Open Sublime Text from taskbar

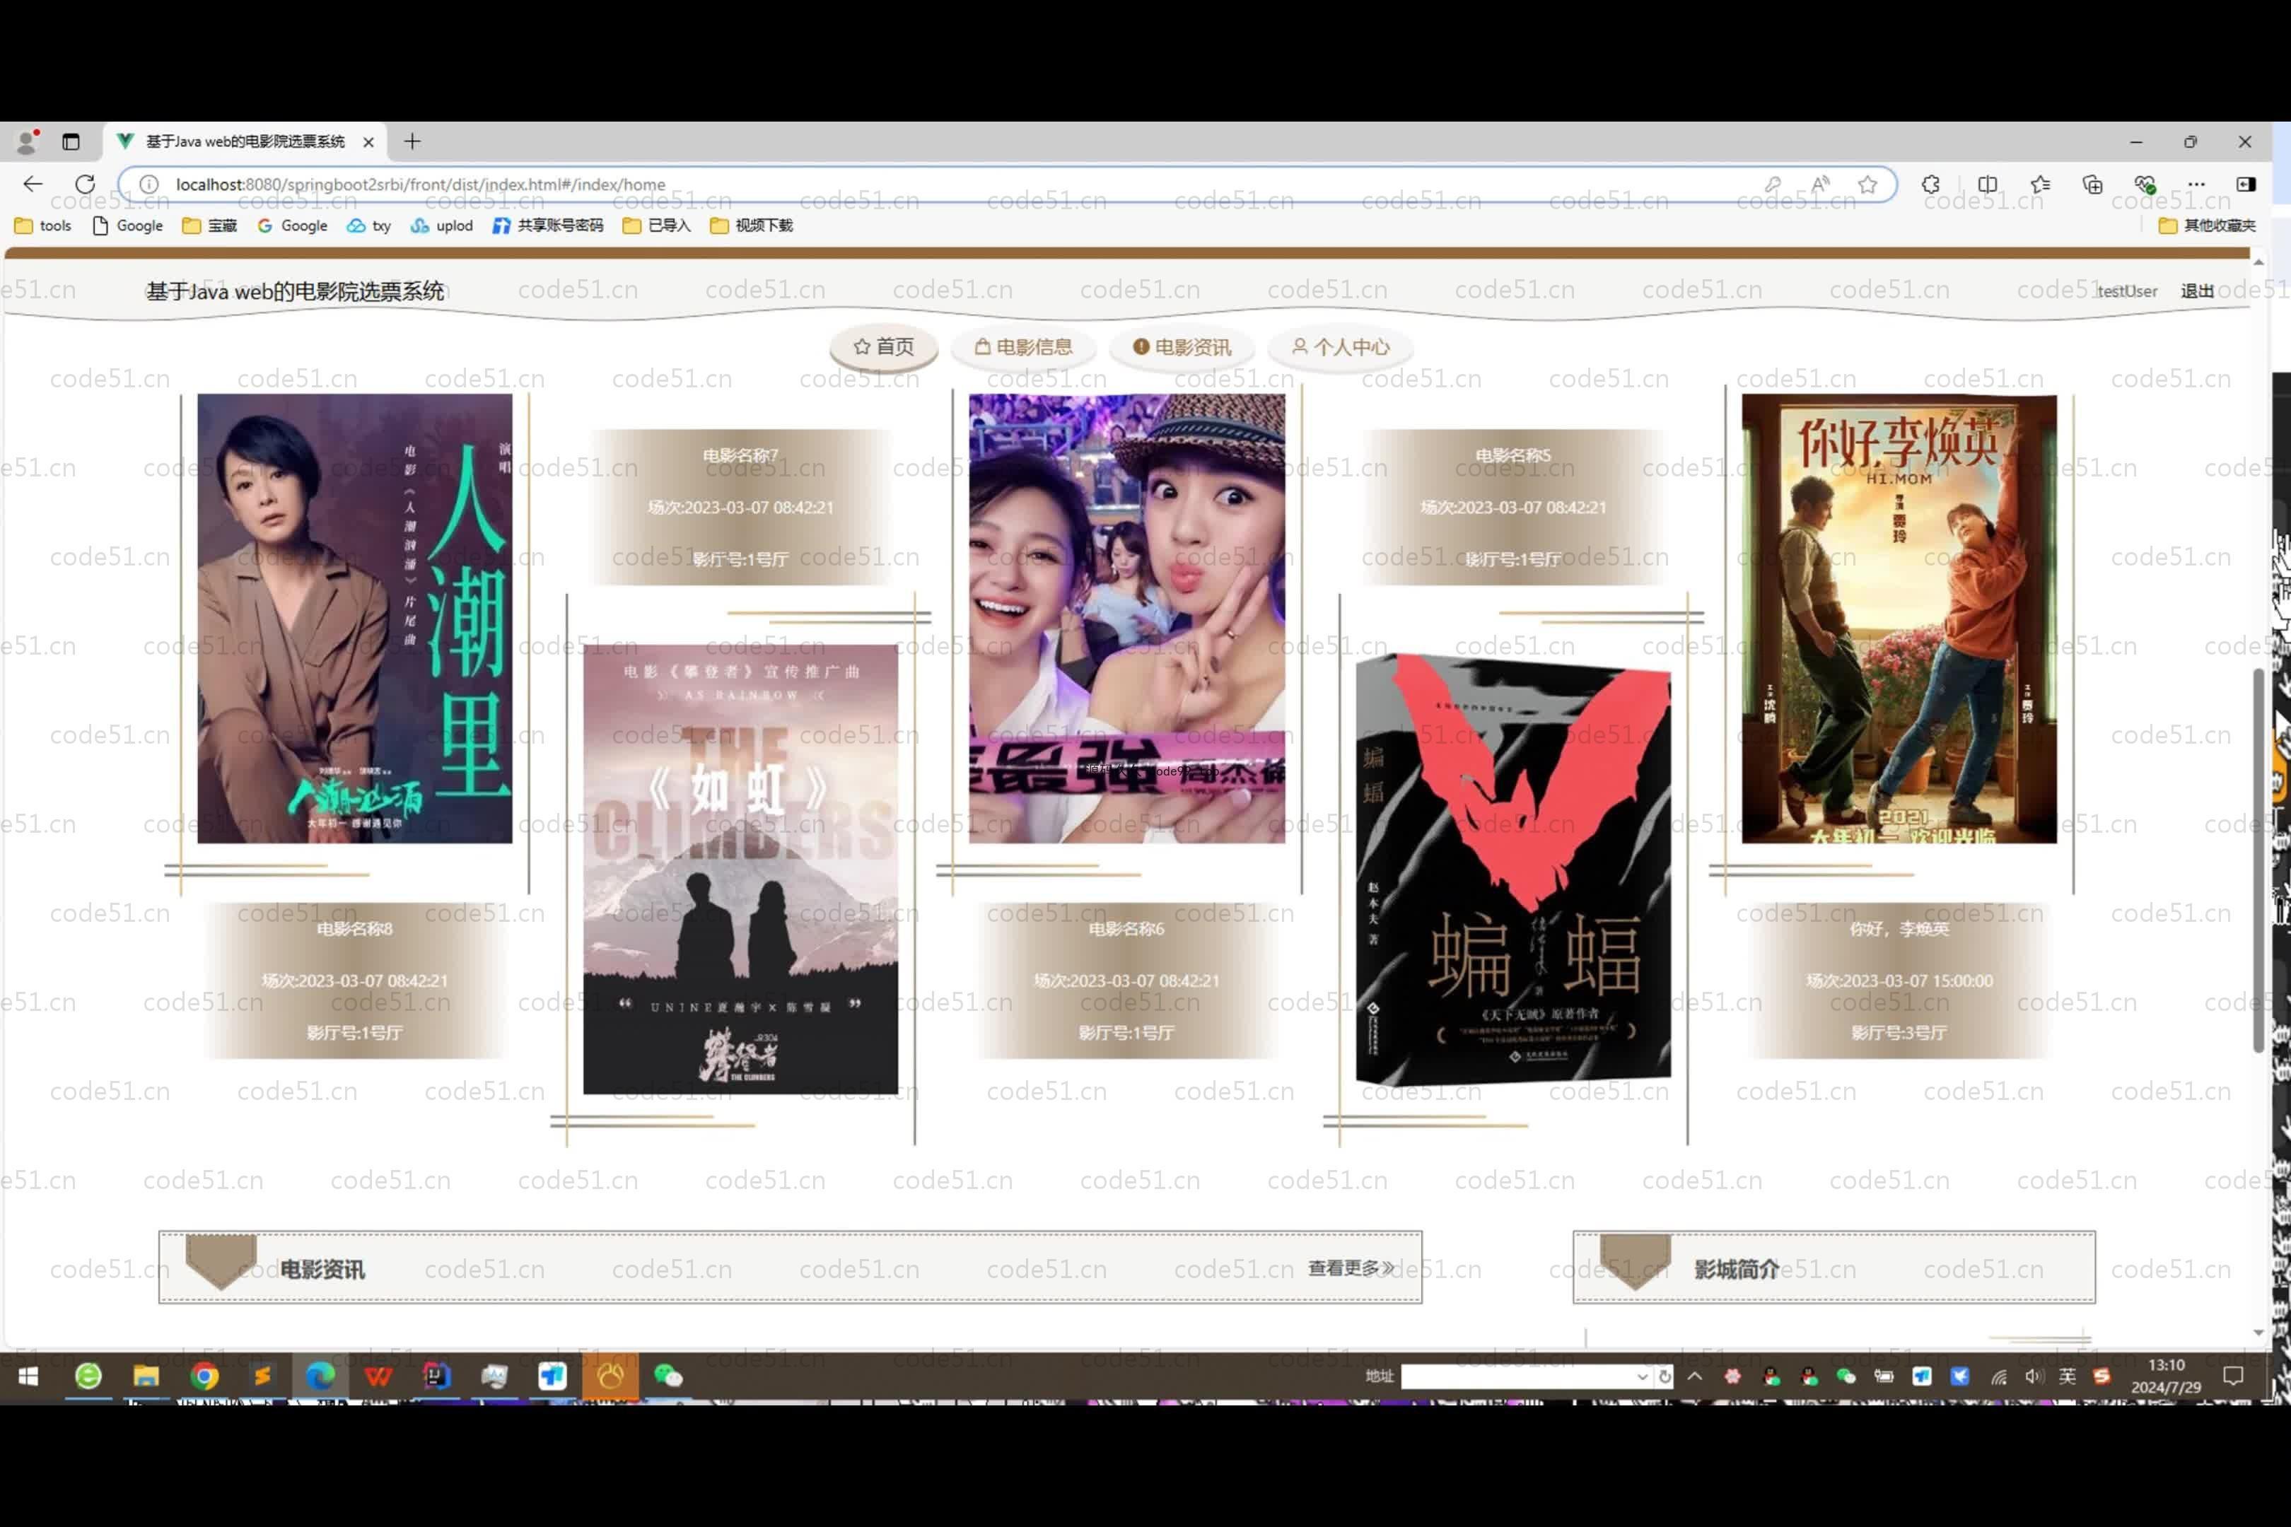pos(262,1376)
